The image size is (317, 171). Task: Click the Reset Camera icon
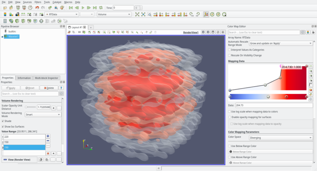[137, 14]
